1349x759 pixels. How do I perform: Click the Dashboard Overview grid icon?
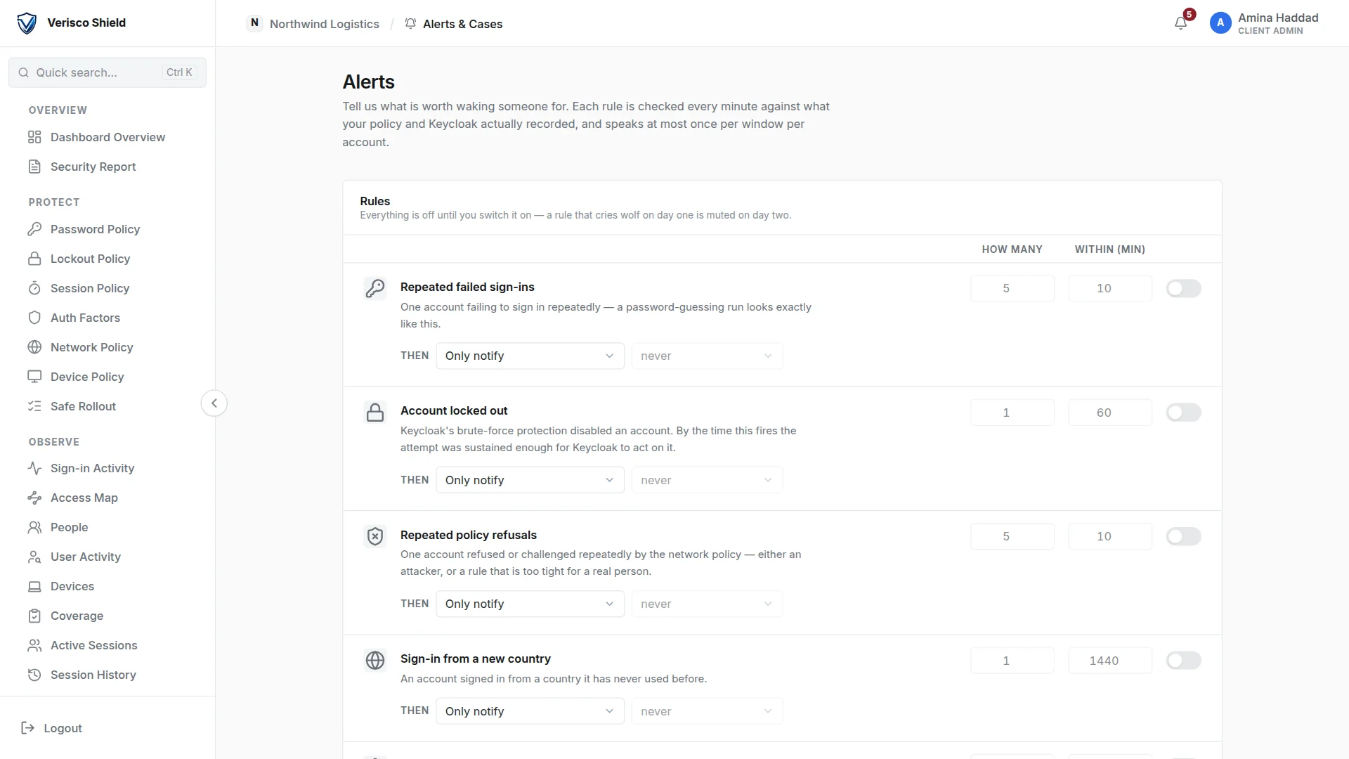[x=34, y=137]
